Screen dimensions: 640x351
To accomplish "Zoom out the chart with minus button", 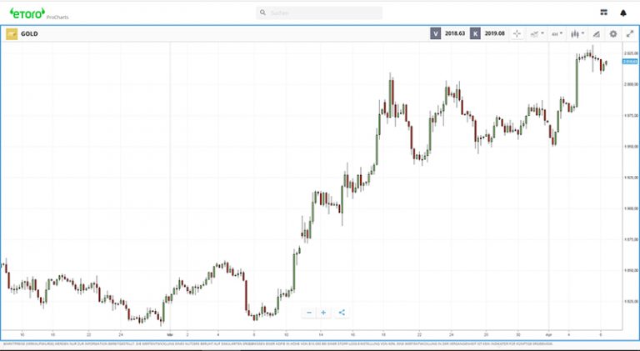I will (309, 313).
